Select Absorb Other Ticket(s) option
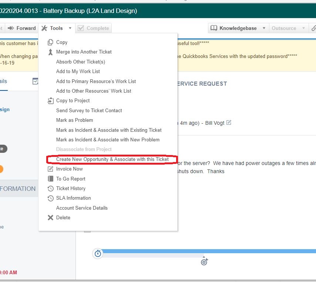Screen dimensions: 316x282 [x=80, y=62]
